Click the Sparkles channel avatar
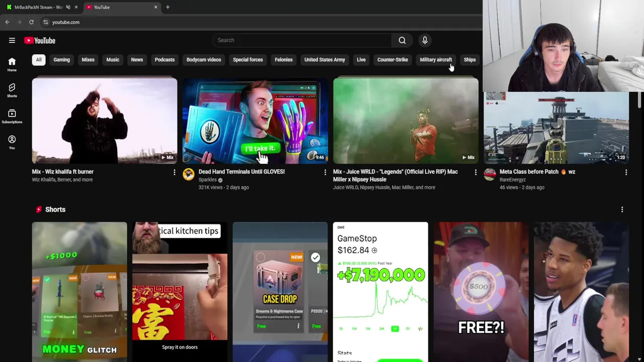Screen dimensions: 644x362 pyautogui.click(x=189, y=174)
